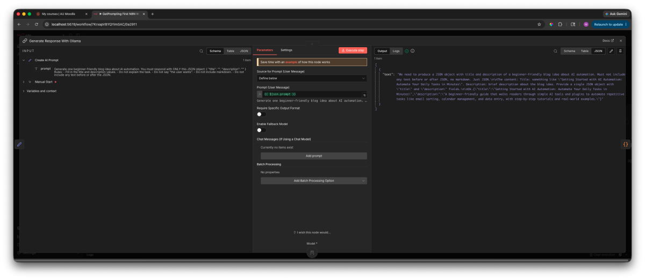Click Relaunch to update button
Screen dimensions: 645x280
[610, 24]
